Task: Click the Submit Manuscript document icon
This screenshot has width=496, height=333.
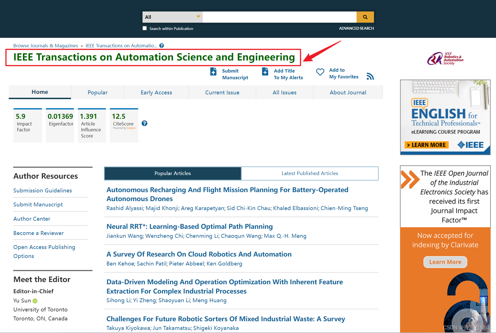Action: tap(213, 71)
